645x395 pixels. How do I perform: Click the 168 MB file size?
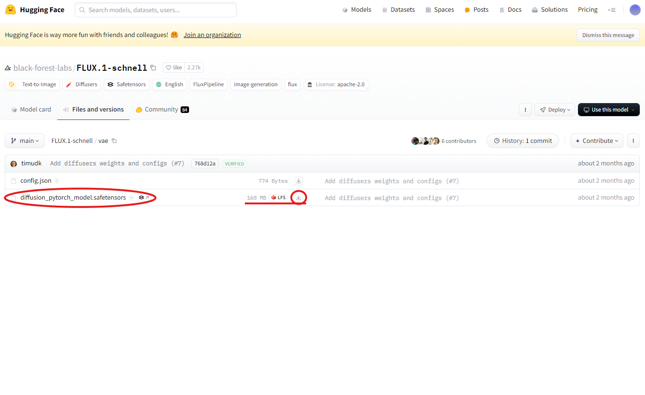pos(257,198)
